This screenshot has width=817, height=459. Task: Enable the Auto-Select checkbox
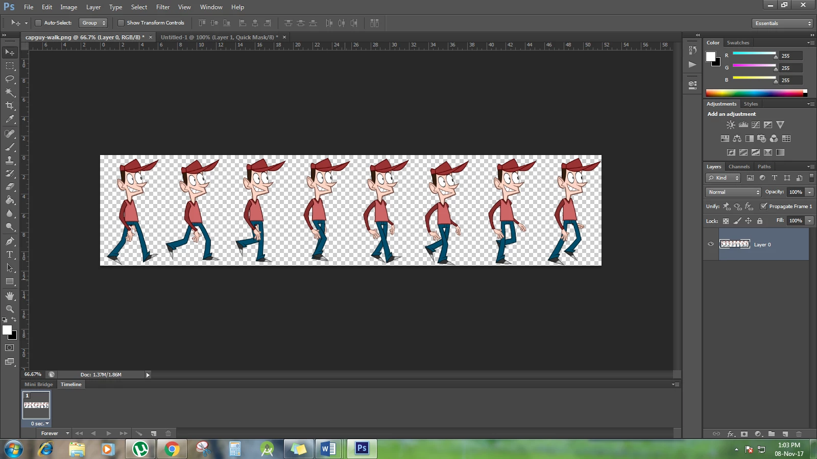point(38,23)
